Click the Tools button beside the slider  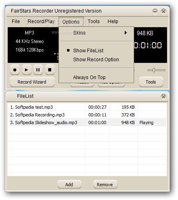[151, 82]
